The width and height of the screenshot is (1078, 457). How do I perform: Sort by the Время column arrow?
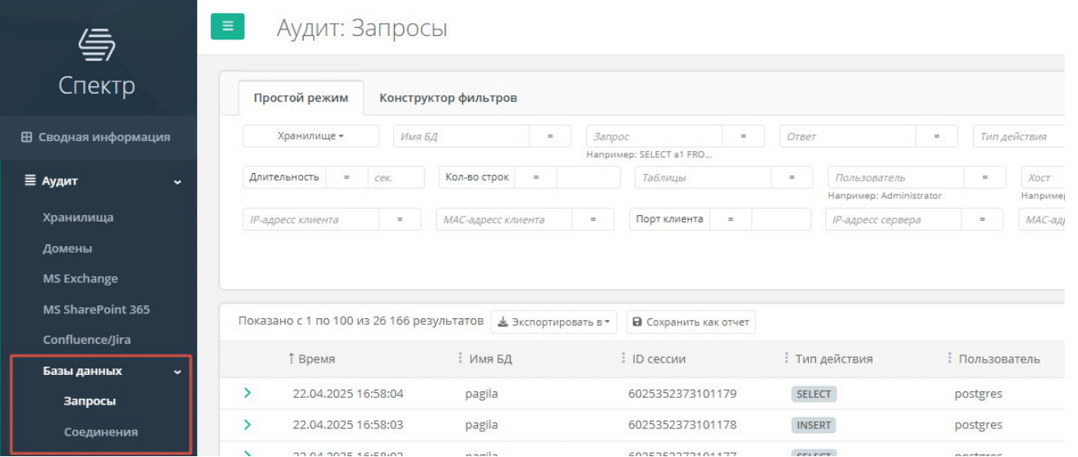tap(291, 359)
